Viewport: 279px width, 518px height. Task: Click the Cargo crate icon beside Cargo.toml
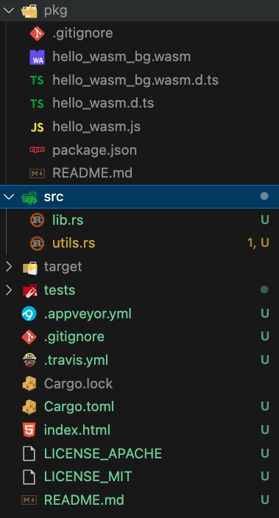coord(29,407)
